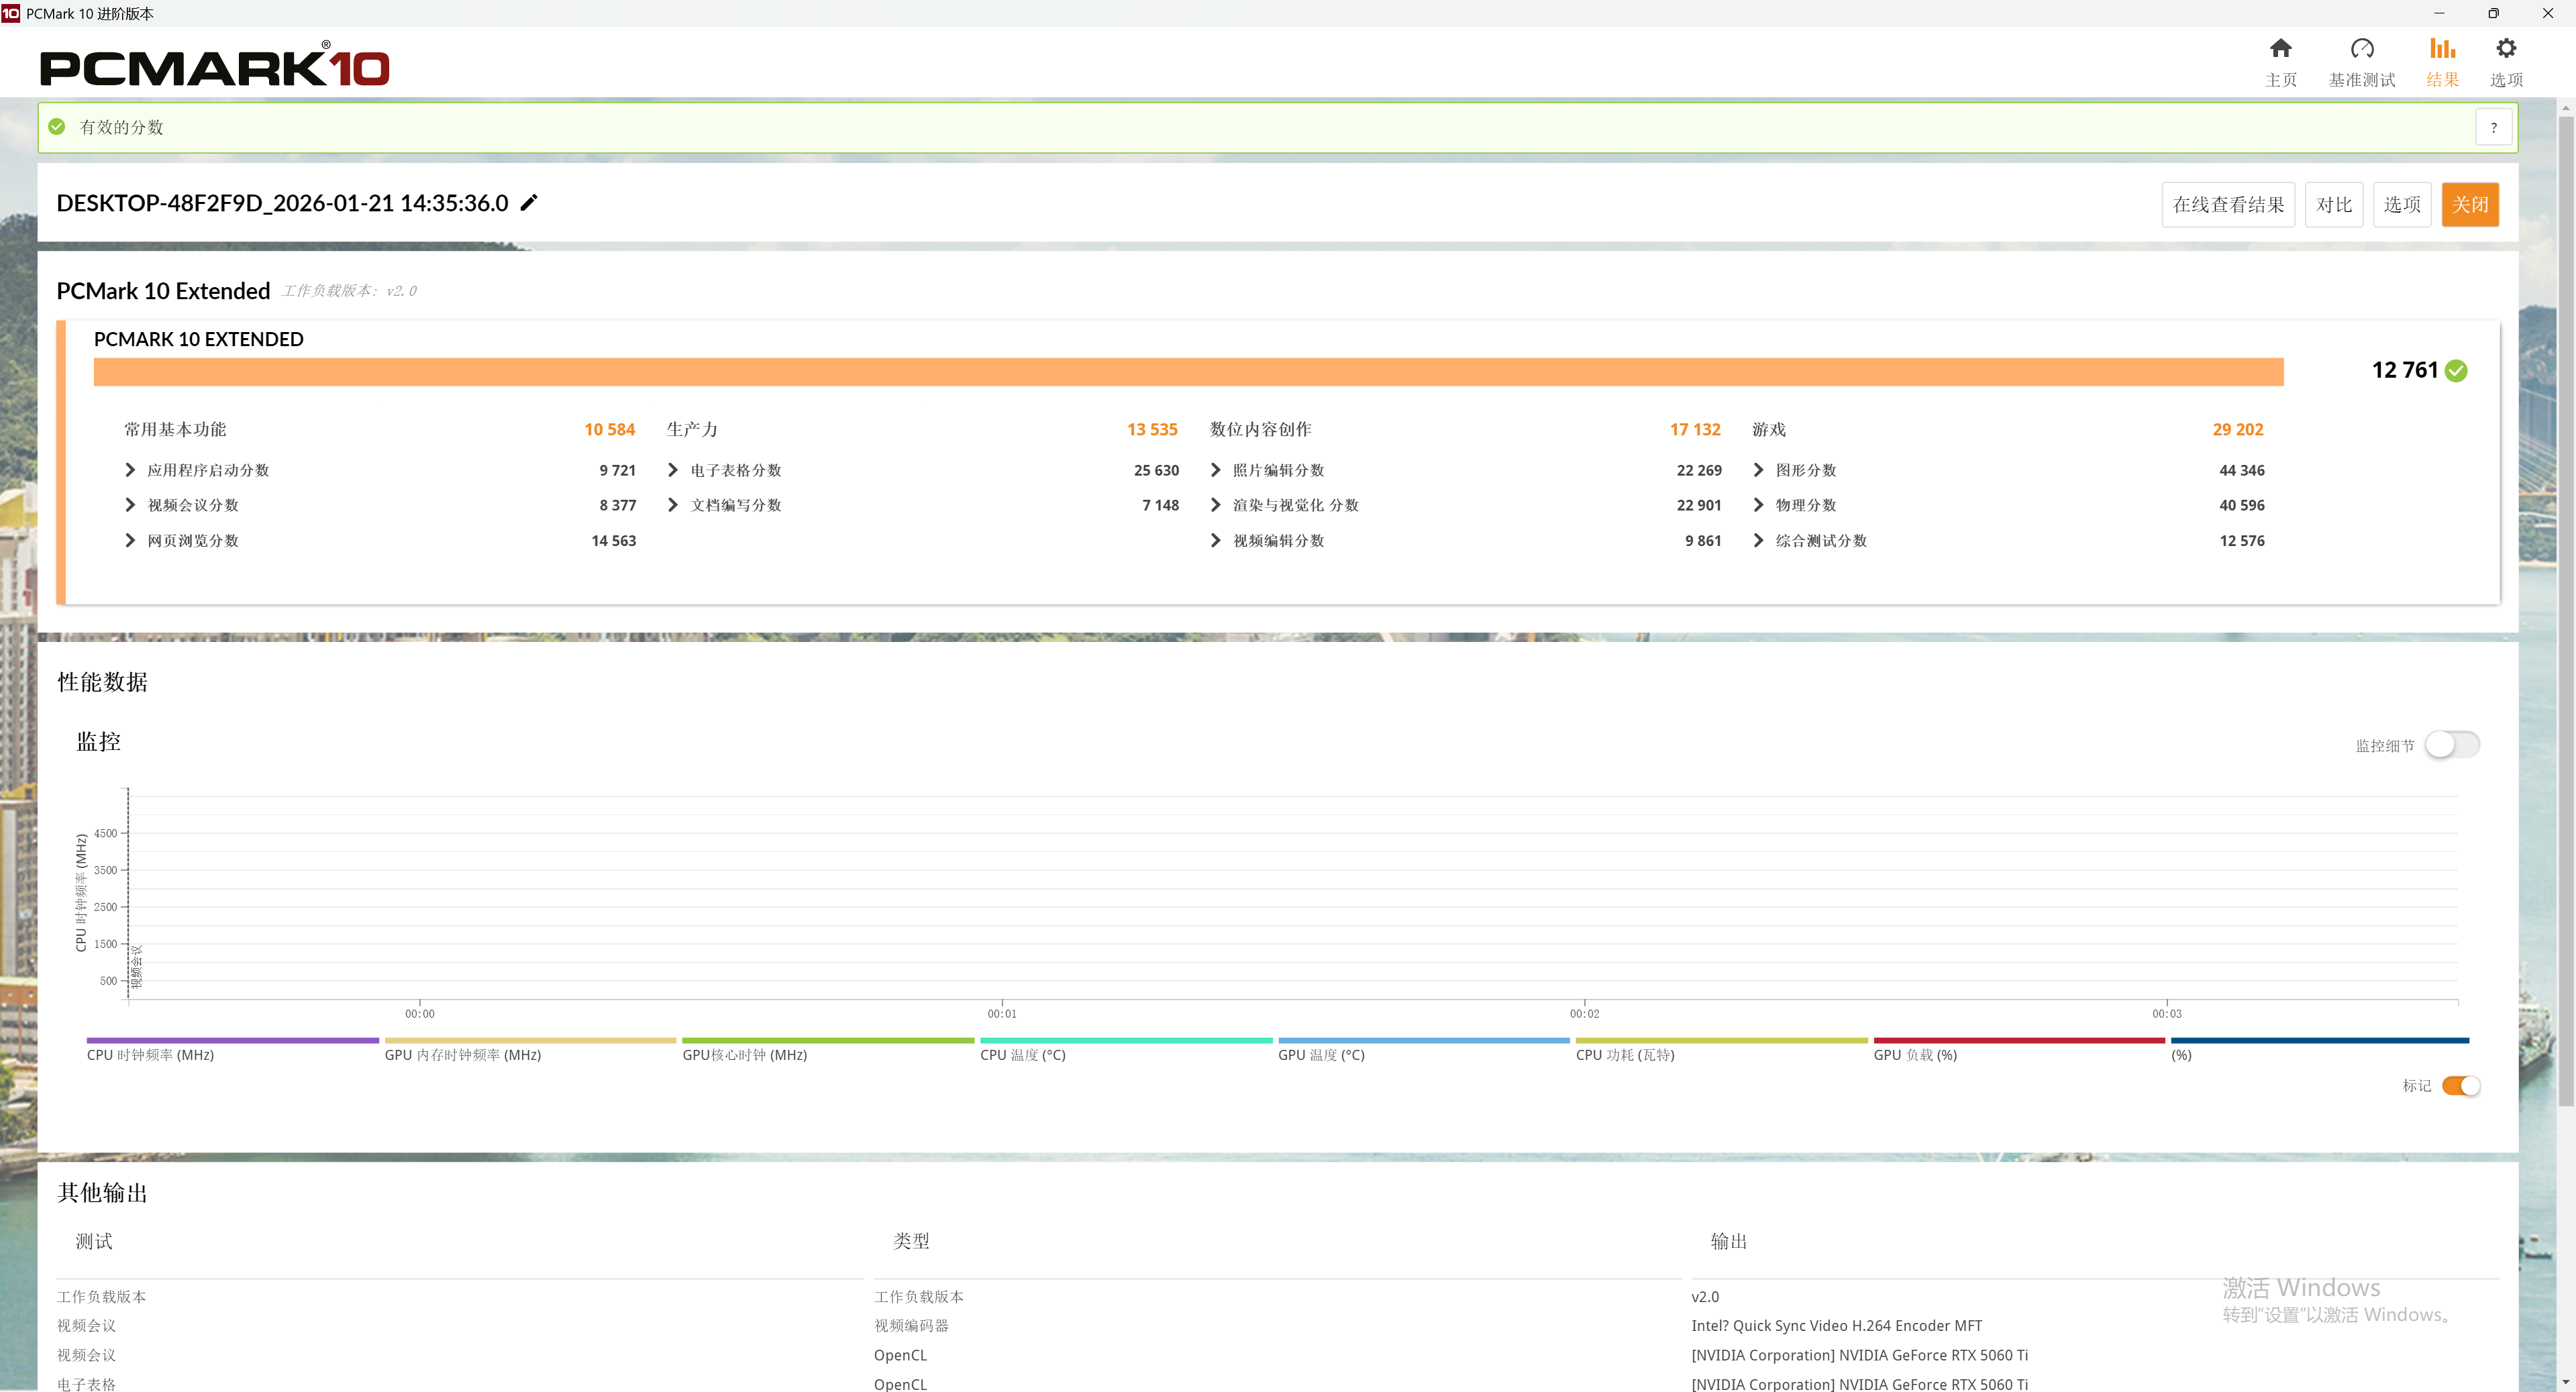Viewport: 2576px width, 1392px height.
Task: Click the pencil icon to rename result
Action: (x=529, y=203)
